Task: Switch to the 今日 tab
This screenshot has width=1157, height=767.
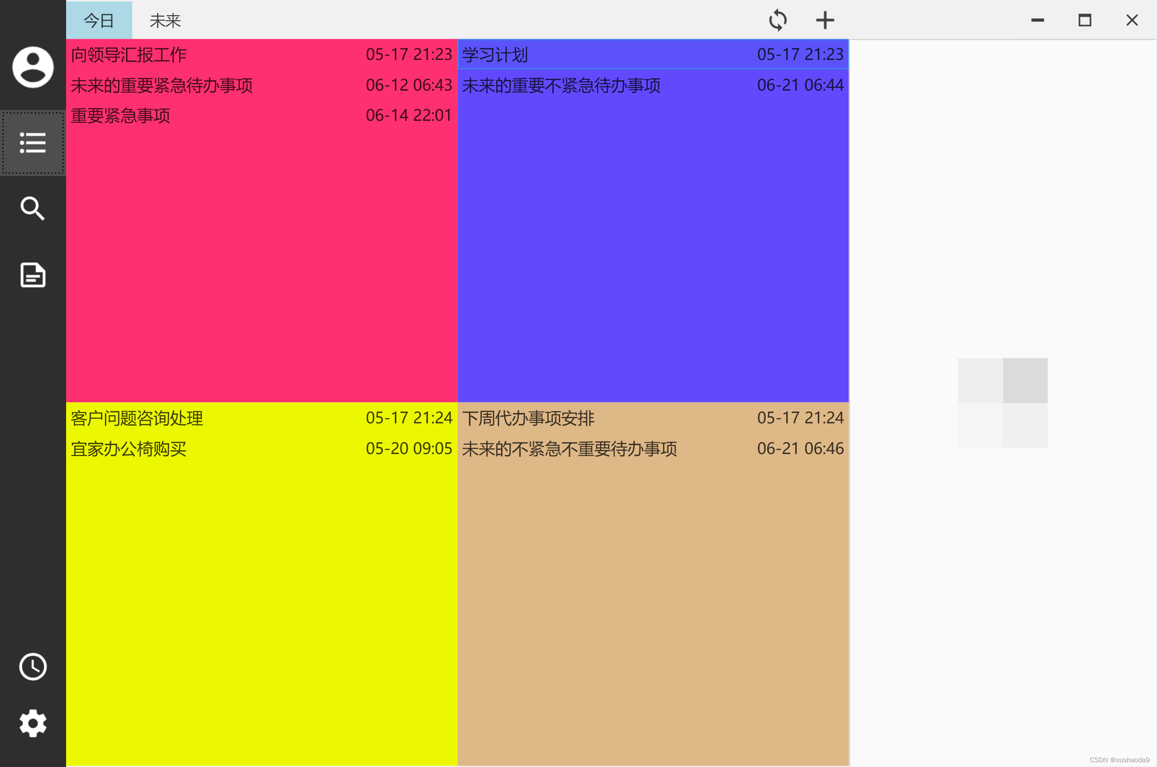Action: (x=99, y=21)
